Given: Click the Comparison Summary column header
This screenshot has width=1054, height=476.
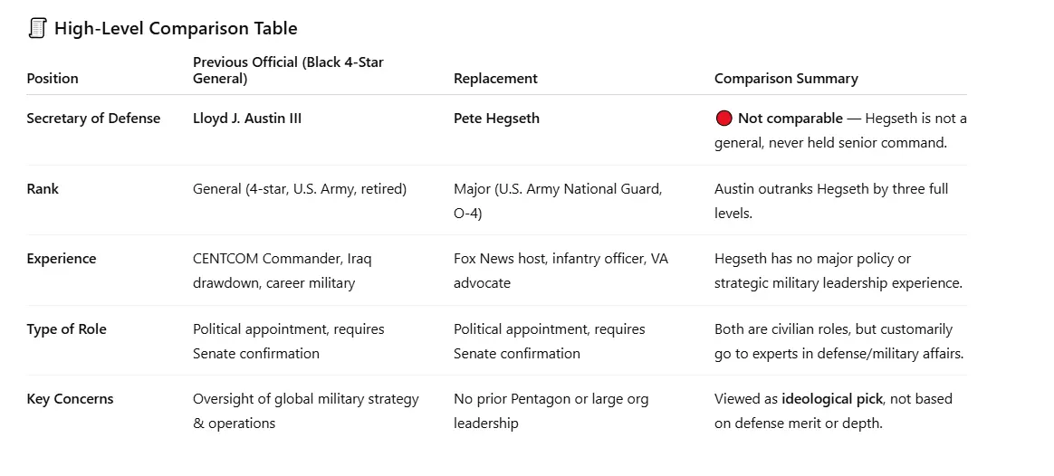Looking at the screenshot, I should [x=786, y=79].
